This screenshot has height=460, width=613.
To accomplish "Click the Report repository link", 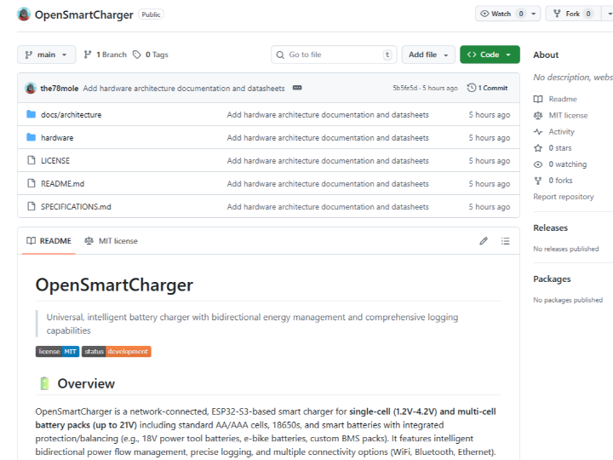I will (563, 197).
